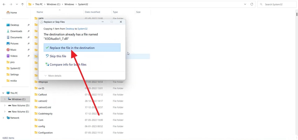
Task: Open the pics folder in sidebar
Action: [x=12, y=62]
